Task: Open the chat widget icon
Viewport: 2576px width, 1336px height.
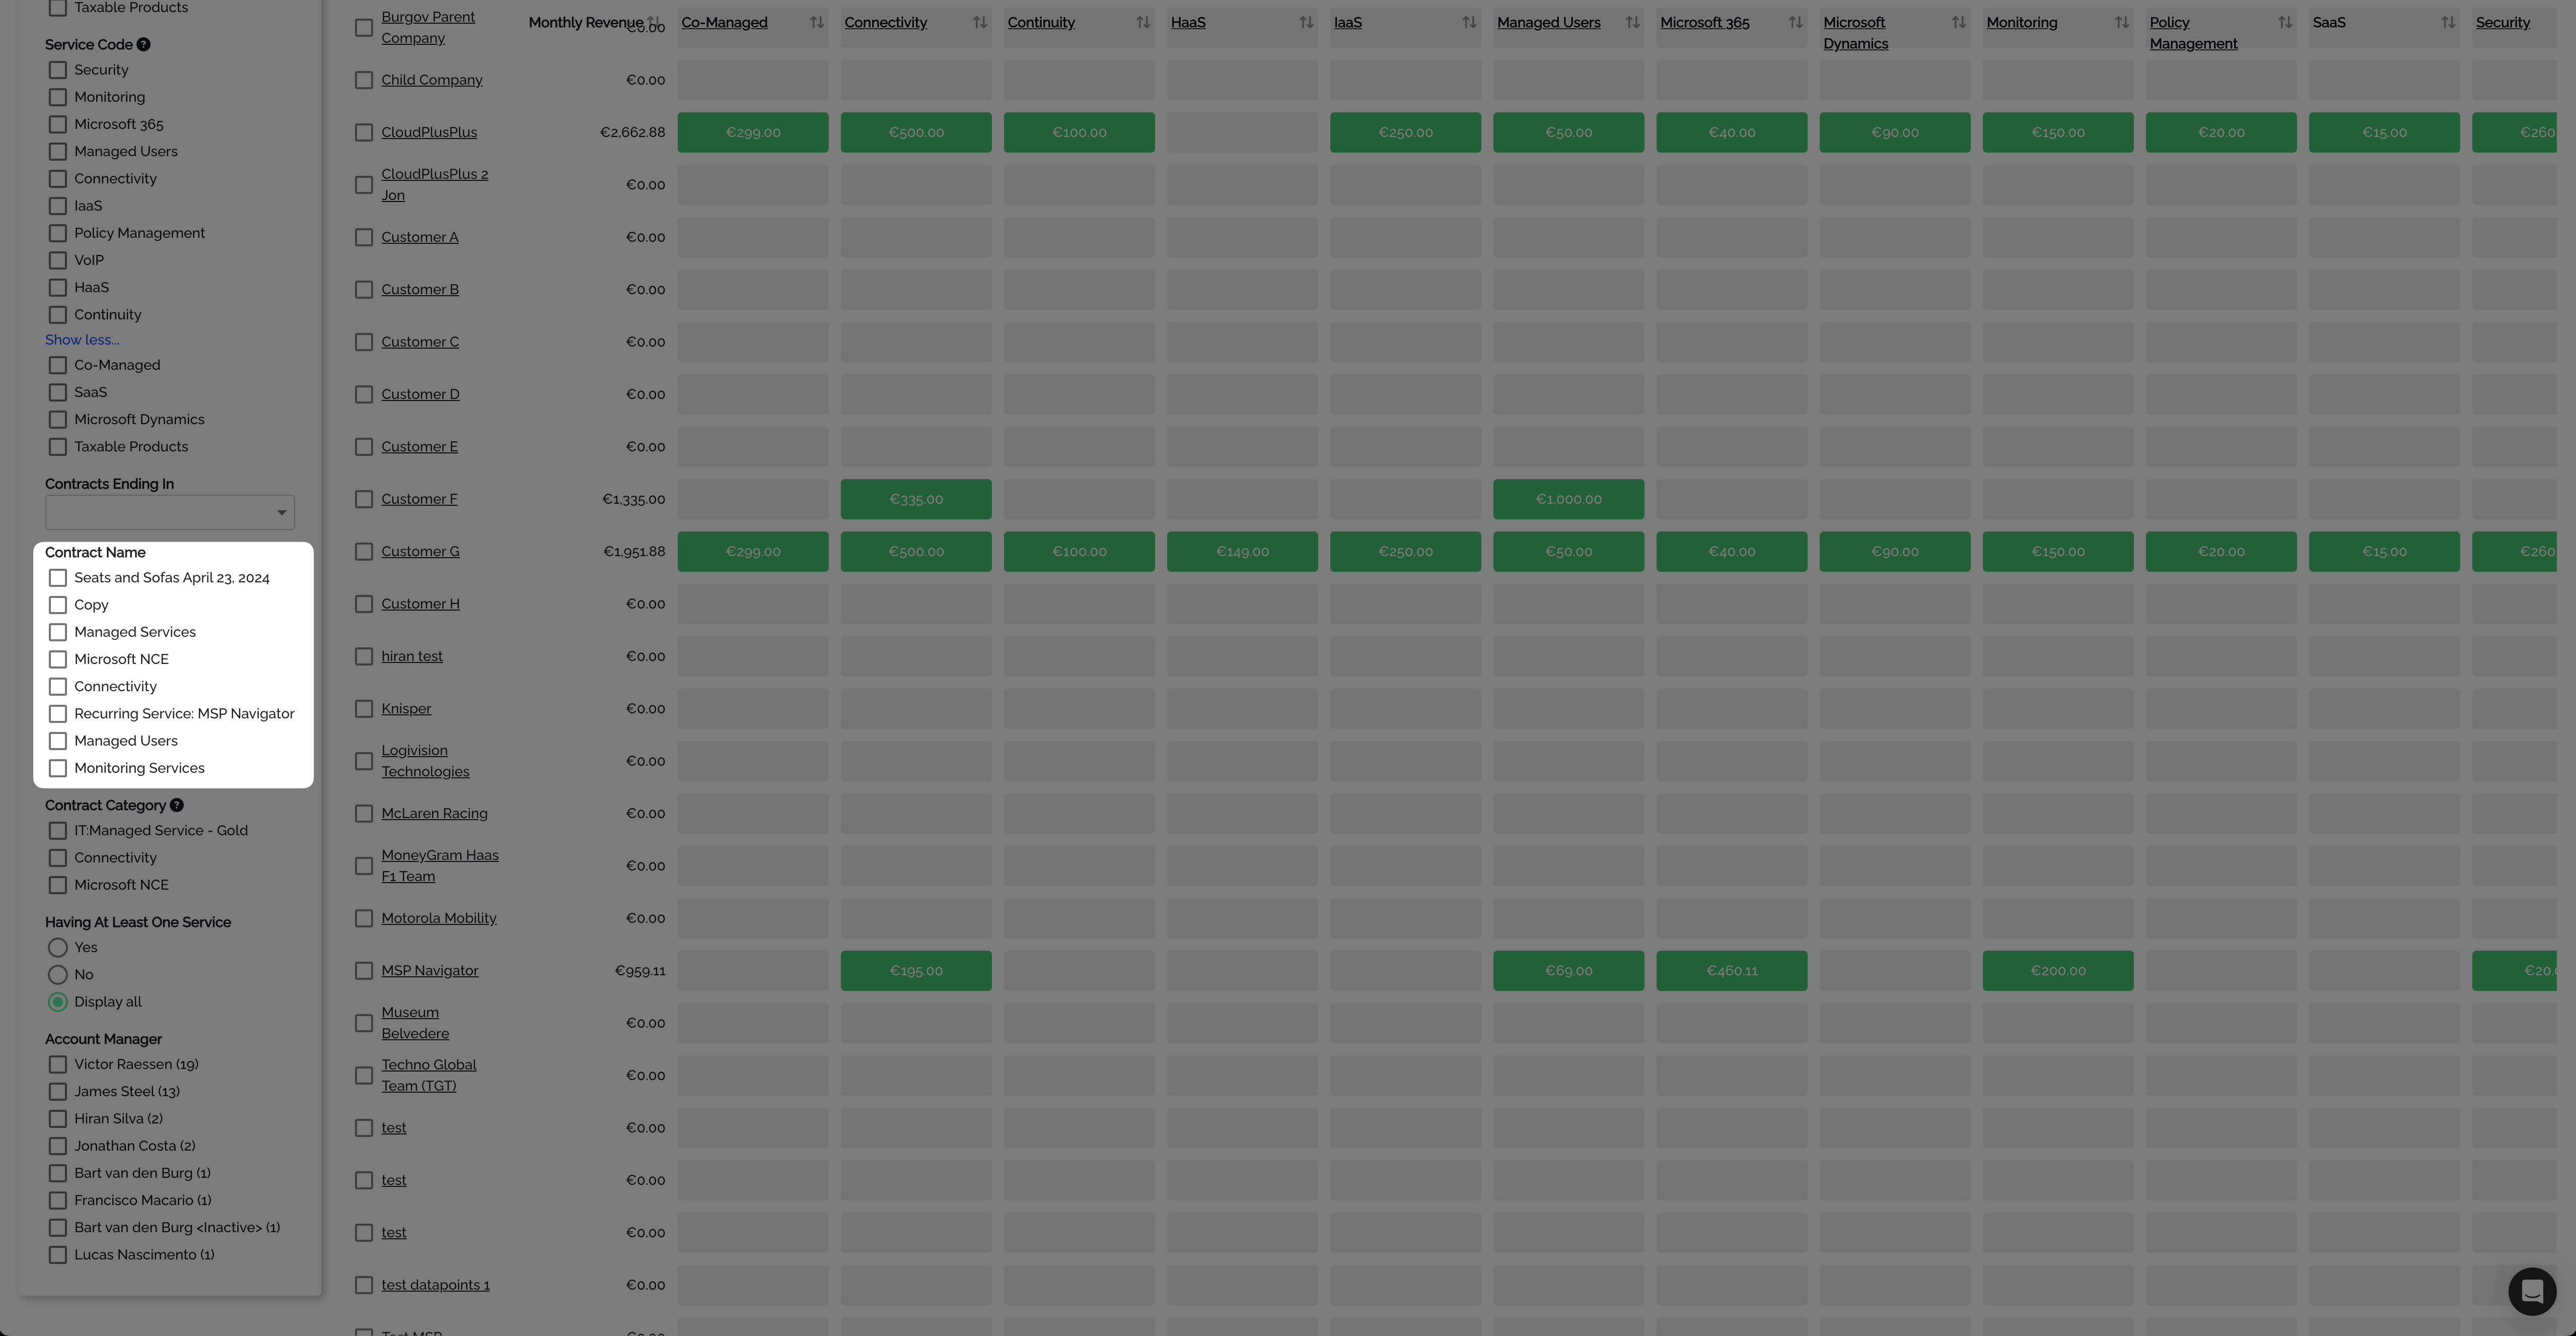Action: [2532, 1291]
